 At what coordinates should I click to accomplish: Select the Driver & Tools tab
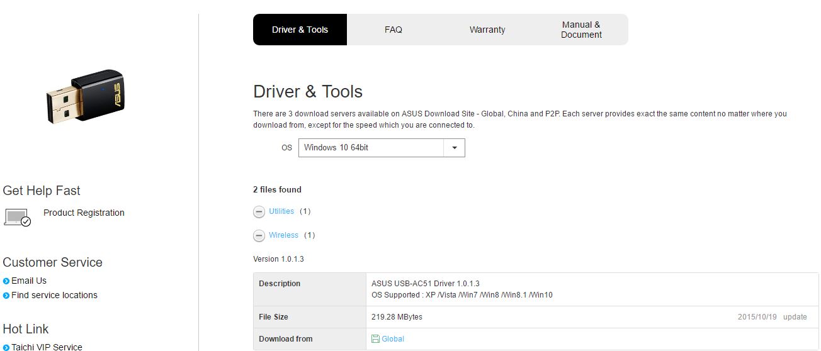[300, 30]
